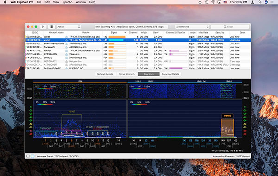Viewport: 278px width, 176px height.
Task: Click channel 14 on 2.4 GHz axis
Action: coord(119,140)
